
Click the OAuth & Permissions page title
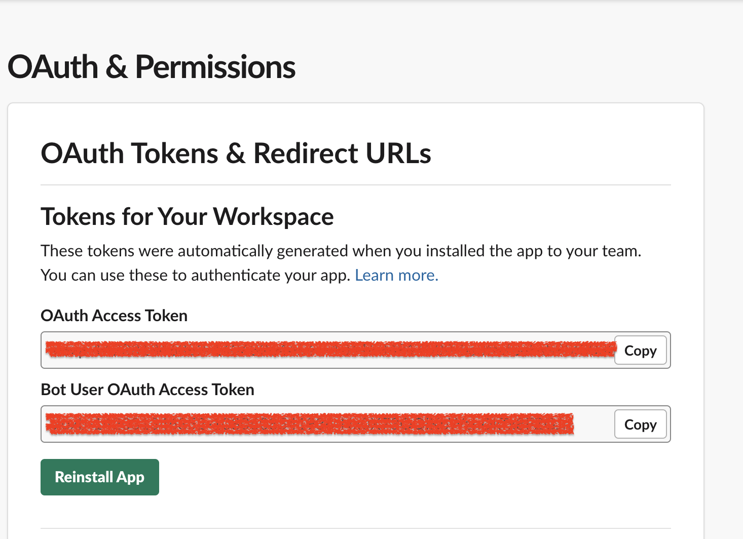[x=152, y=67]
